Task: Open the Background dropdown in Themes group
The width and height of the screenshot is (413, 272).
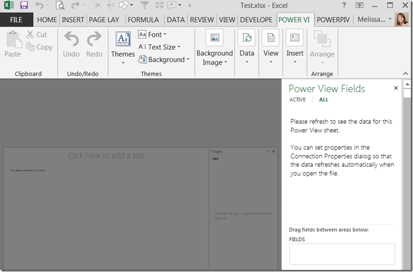Action: 164,60
